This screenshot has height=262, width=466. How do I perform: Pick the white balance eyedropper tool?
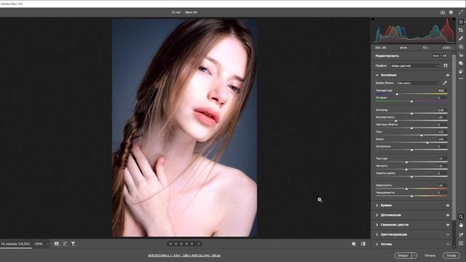pyautogui.click(x=445, y=83)
